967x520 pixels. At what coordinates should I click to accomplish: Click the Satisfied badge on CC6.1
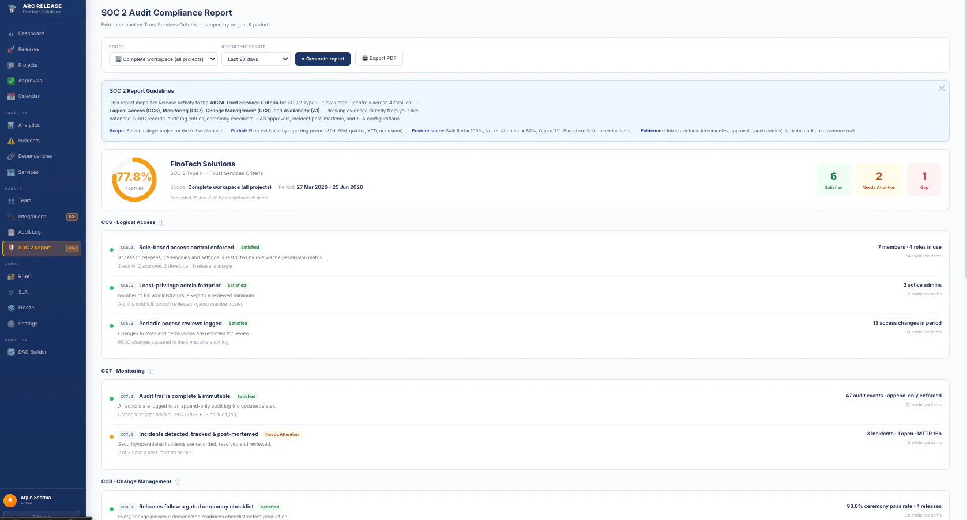pyautogui.click(x=250, y=248)
